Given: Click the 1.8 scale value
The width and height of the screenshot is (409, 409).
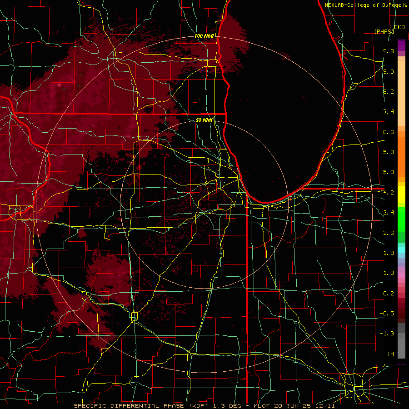Looking at the screenshot, I should pyautogui.click(x=389, y=253).
